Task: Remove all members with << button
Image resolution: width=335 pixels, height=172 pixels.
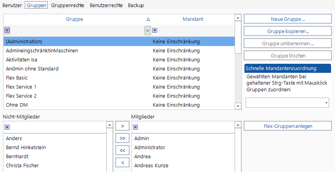Action: [x=122, y=150]
